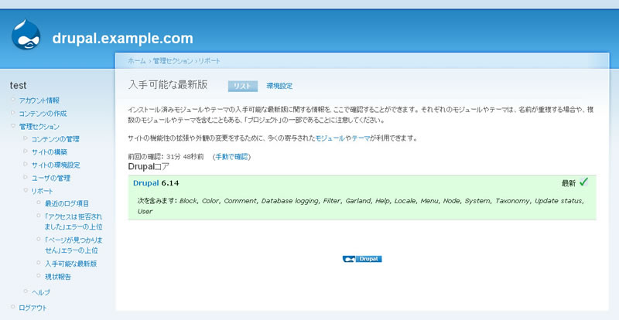Open the Drupal project link
The width and height of the screenshot is (619, 320).
146,183
